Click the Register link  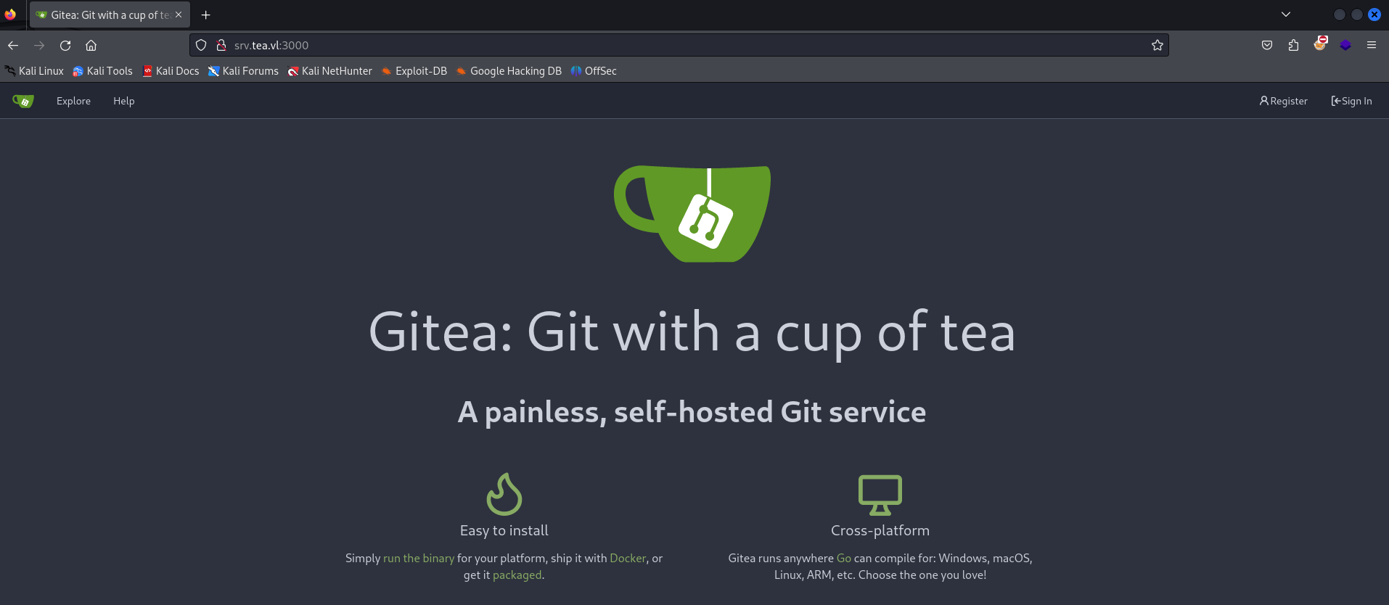[x=1283, y=102]
